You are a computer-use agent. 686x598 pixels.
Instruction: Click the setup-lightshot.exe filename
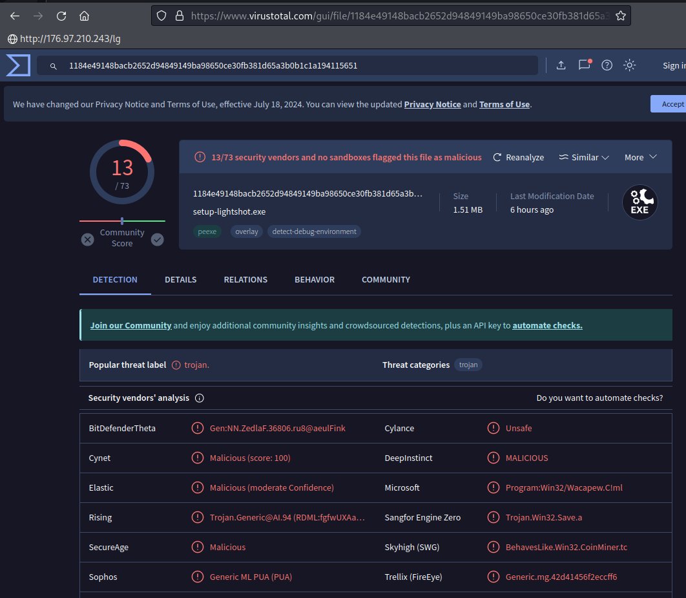[x=229, y=211]
